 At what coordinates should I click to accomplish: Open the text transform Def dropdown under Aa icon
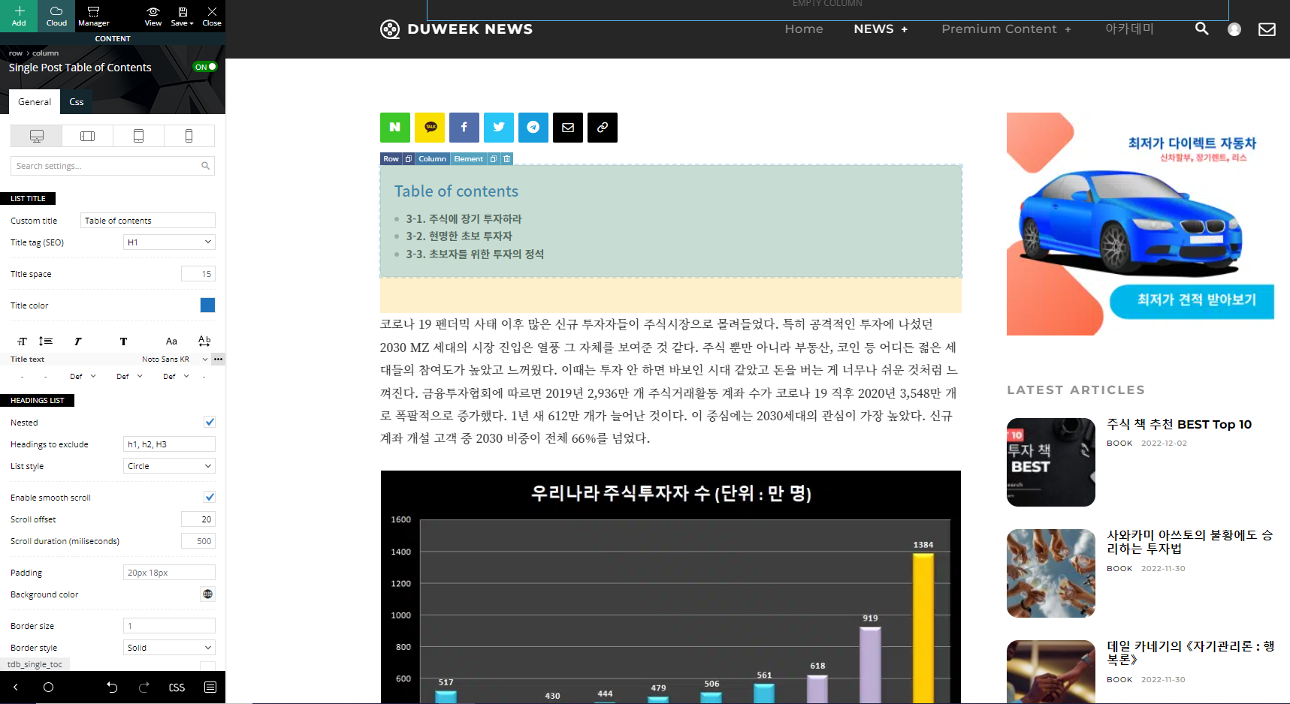click(176, 377)
